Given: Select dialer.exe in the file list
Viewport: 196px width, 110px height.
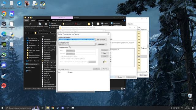Looking at the screenshot, I should [46, 61].
